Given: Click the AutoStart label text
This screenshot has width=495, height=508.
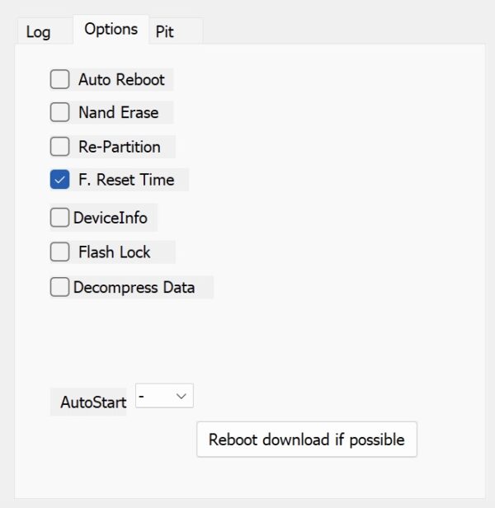Looking at the screenshot, I should tap(93, 402).
